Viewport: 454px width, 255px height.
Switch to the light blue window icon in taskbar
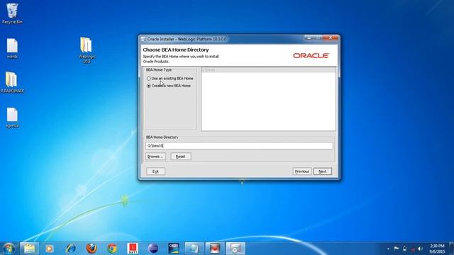(x=194, y=249)
